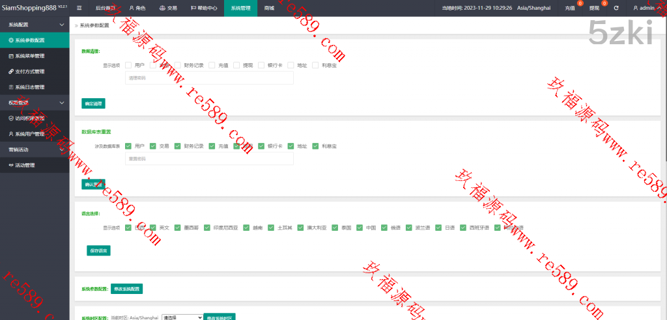Screen dimensions: 667x320
Task: Click the hamburger menu collapse icon
Action: click(x=79, y=8)
